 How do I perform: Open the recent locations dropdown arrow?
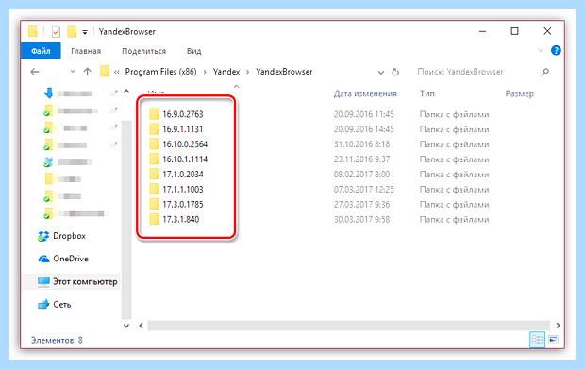click(73, 72)
